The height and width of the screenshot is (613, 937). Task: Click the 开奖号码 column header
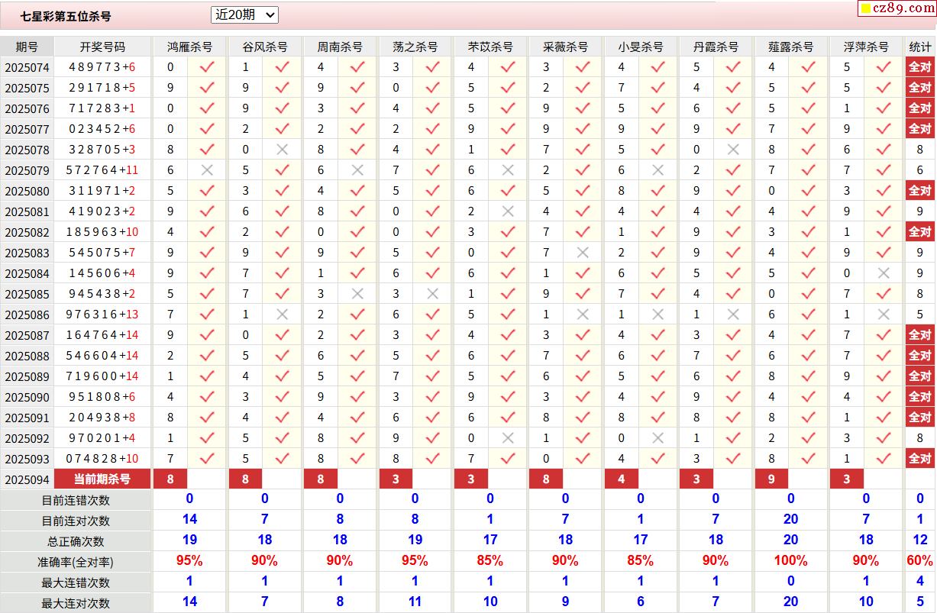coord(102,47)
